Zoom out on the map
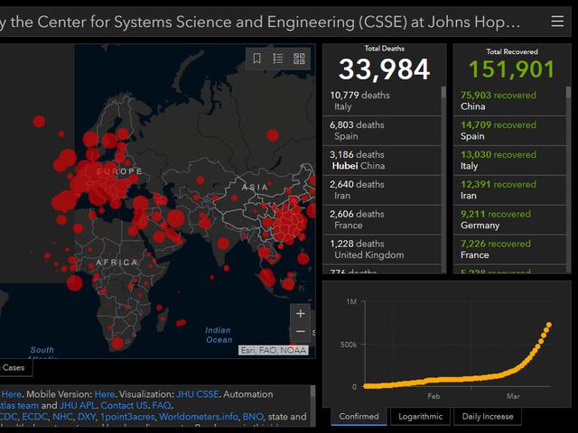578x433 pixels. pos(300,333)
